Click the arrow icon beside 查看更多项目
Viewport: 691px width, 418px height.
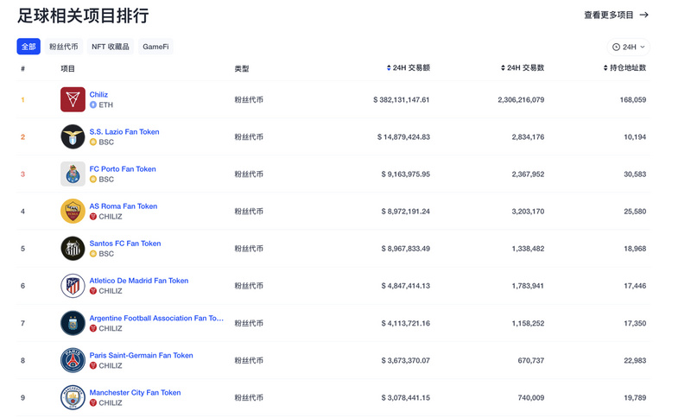(643, 15)
